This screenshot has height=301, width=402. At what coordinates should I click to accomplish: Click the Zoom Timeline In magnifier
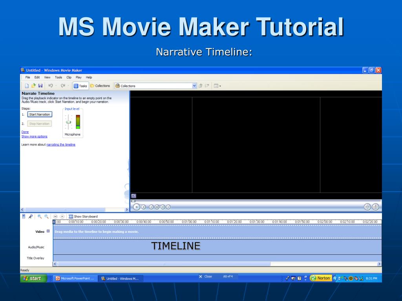[x=40, y=216]
